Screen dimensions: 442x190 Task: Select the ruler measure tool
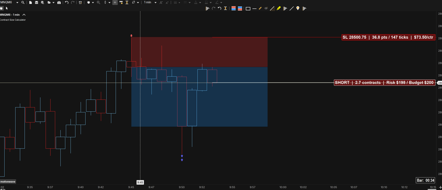(260, 8)
